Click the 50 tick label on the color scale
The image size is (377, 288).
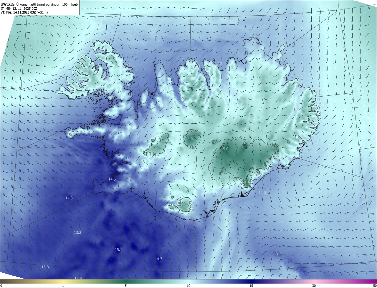[x=375, y=286]
